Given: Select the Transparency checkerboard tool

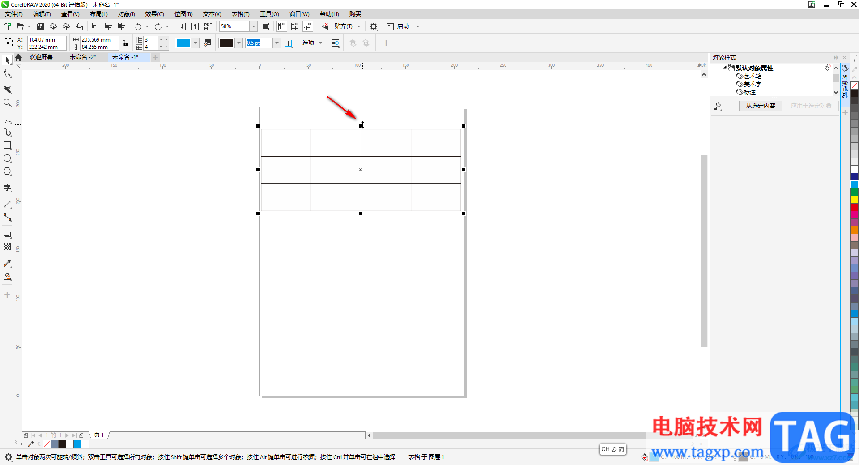Looking at the screenshot, I should click(7, 247).
